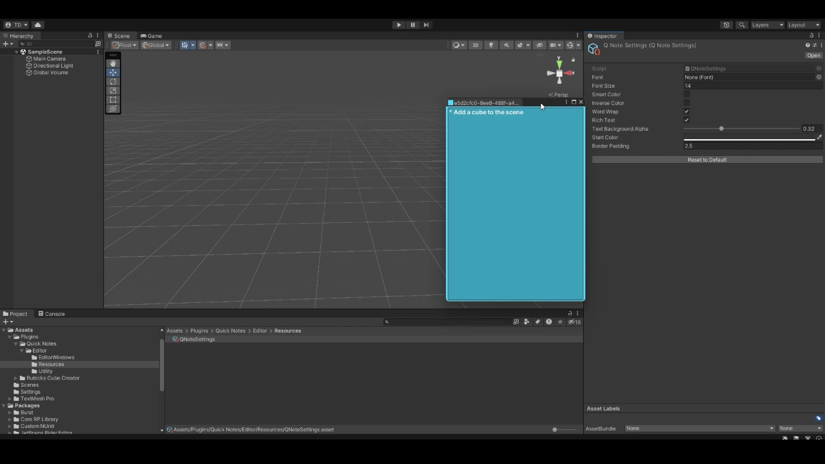
Task: Open Font object picker circle
Action: click(x=819, y=77)
